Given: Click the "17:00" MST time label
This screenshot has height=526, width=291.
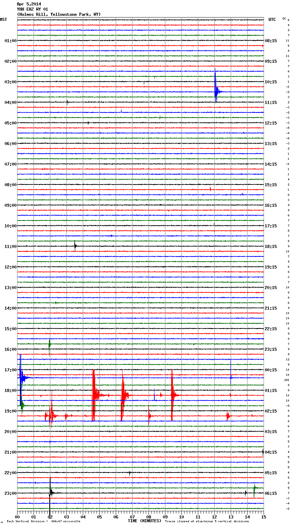Looking at the screenshot, I should click(11, 370).
